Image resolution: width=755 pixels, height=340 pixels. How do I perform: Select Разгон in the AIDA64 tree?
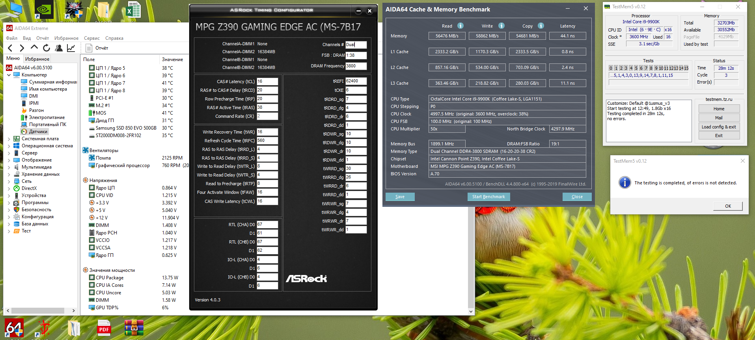click(36, 110)
